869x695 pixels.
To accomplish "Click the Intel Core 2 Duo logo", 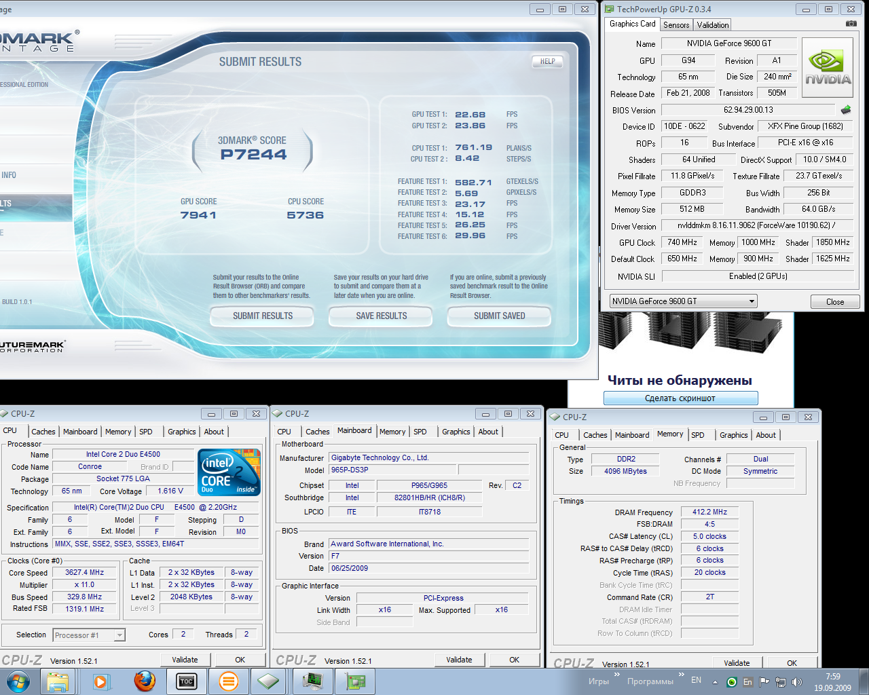I will tap(229, 472).
